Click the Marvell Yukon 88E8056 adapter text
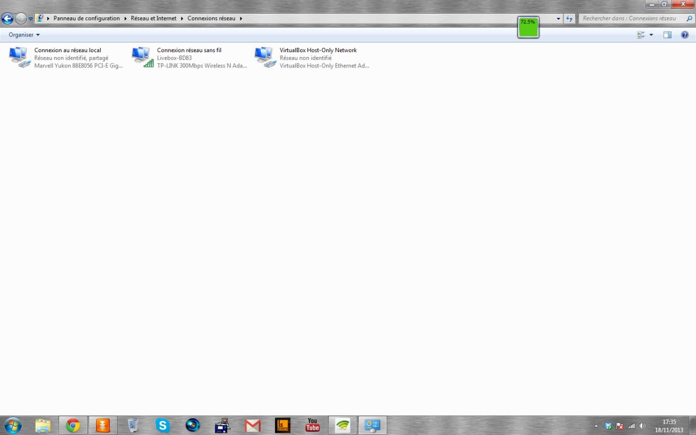696x435 pixels. (79, 66)
